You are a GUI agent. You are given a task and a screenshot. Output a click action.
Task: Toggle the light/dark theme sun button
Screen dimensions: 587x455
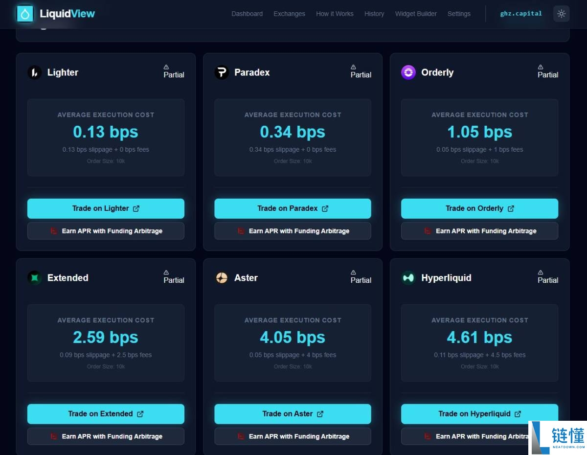561,14
